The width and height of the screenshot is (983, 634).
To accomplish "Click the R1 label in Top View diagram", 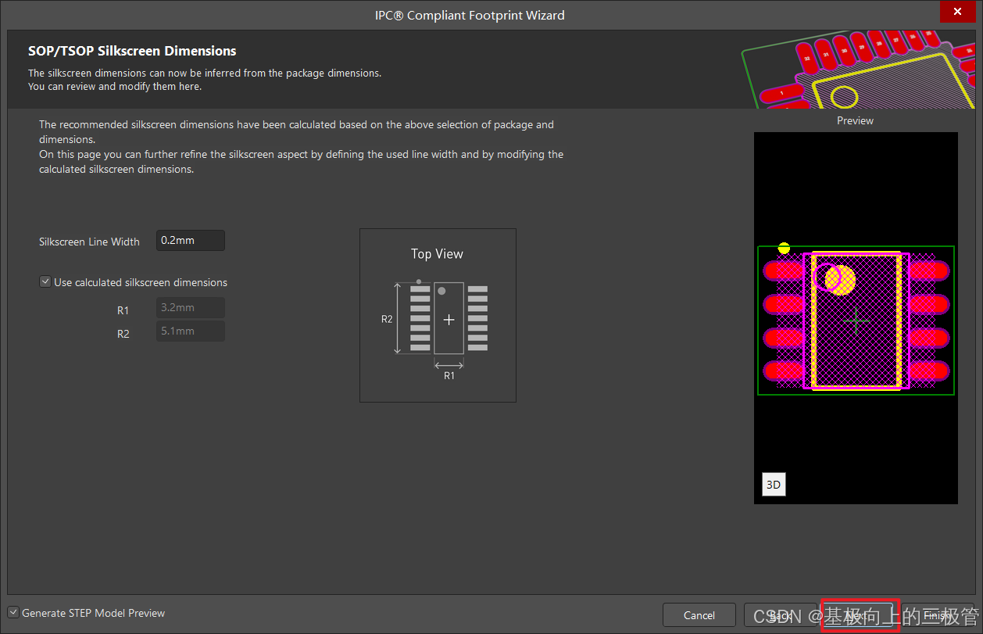I will point(449,375).
